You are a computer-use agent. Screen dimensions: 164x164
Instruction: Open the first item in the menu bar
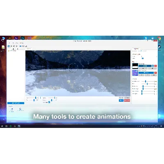click(x=9, y=43)
